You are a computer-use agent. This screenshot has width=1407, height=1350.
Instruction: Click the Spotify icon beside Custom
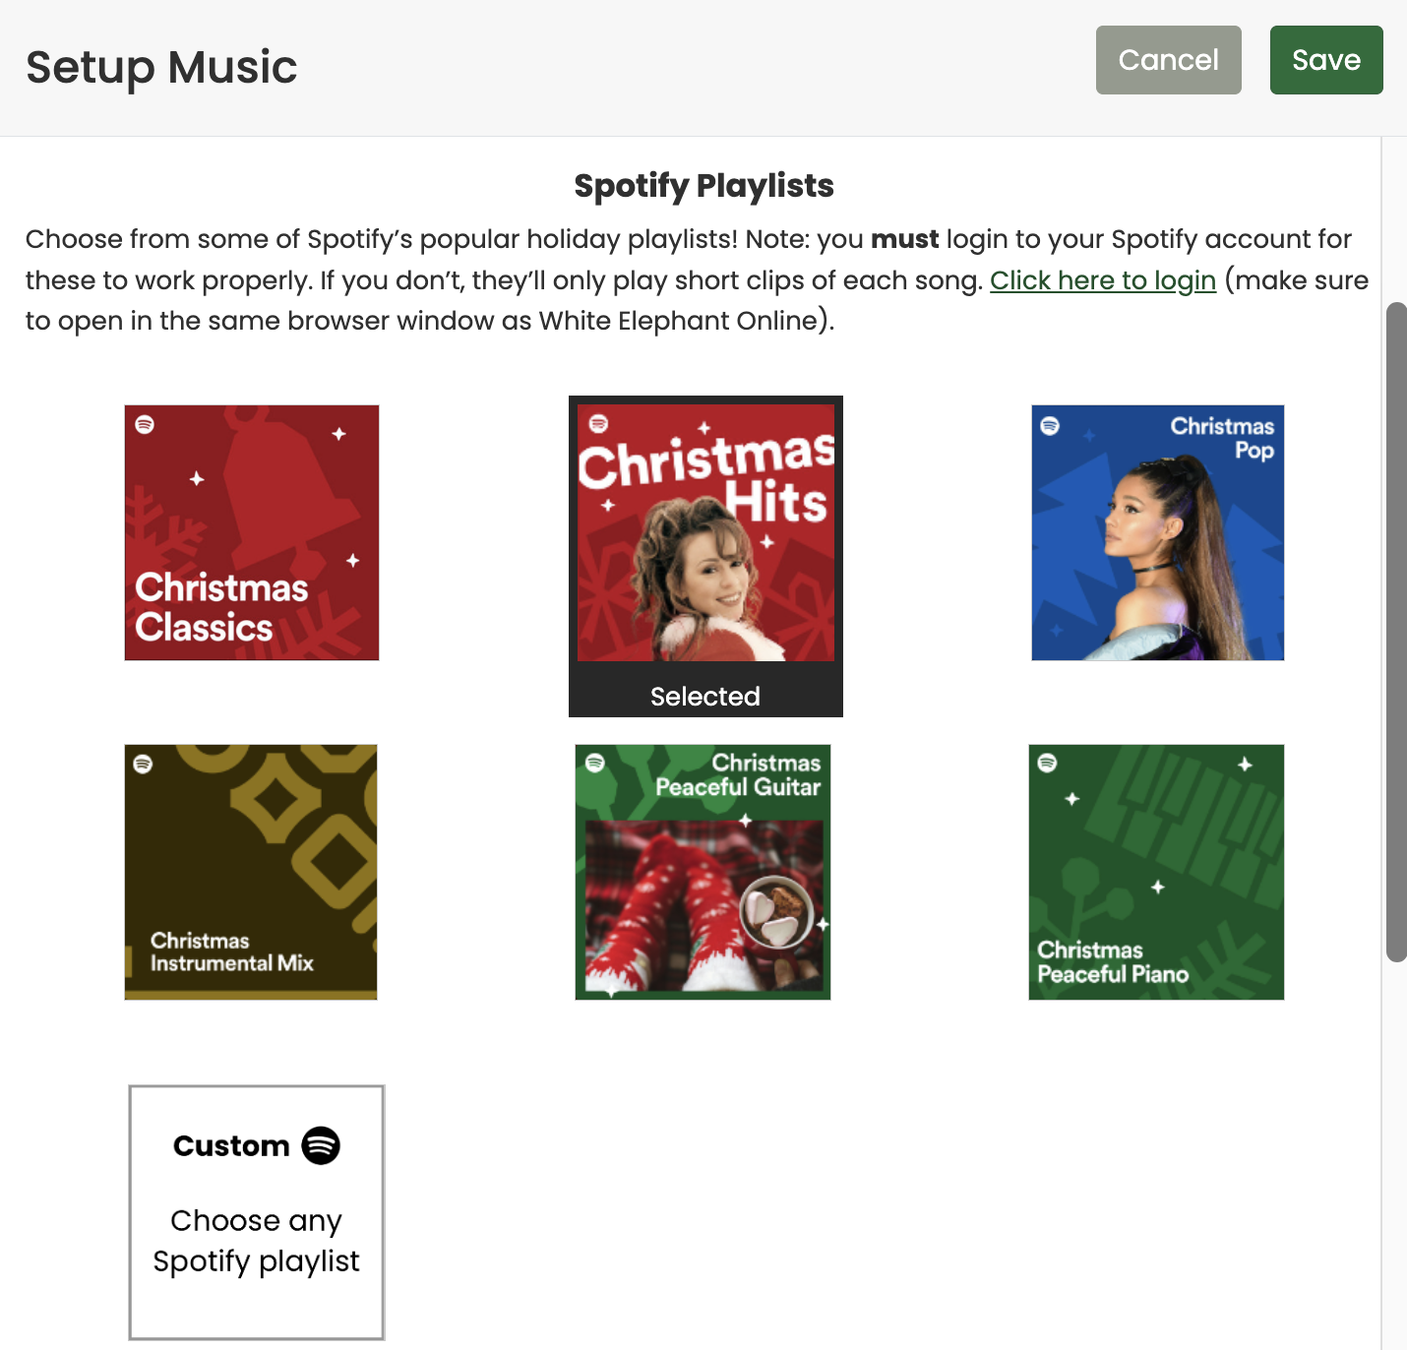coord(321,1145)
